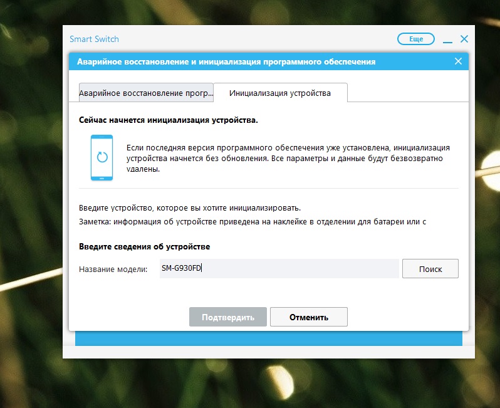This screenshot has height=408, width=500.
Task: Click the Отменить button
Action: pyautogui.click(x=309, y=316)
